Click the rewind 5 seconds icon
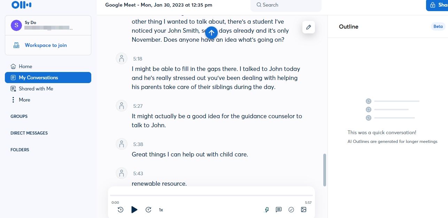The width and height of the screenshot is (448, 218). point(121,210)
